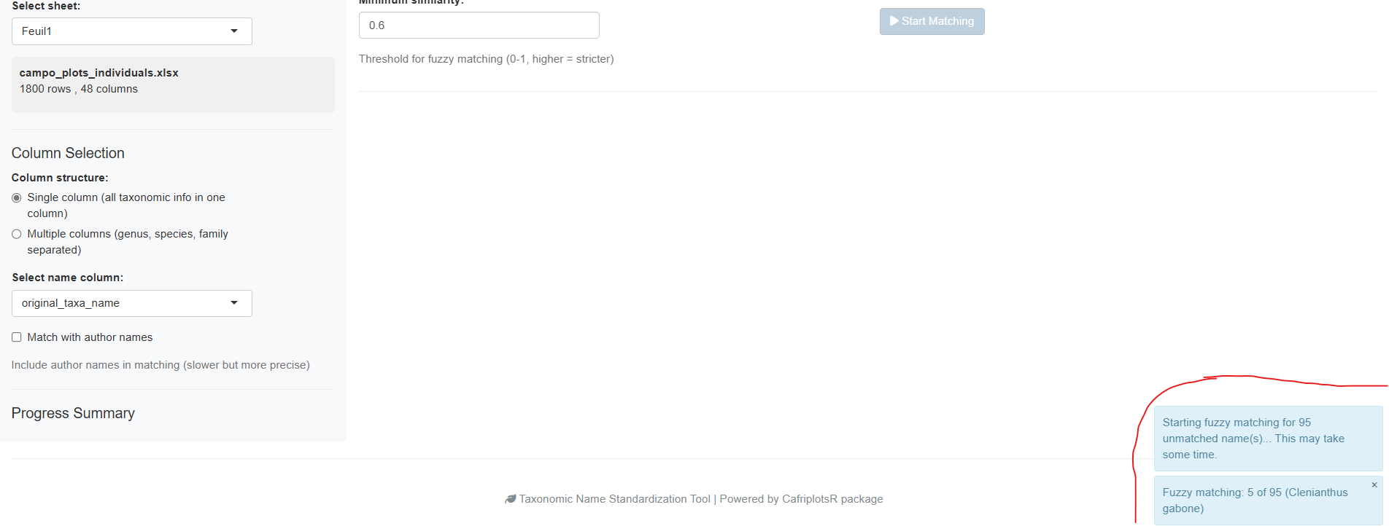Click the Start Matching button
This screenshot has height=526, width=1389.
click(x=932, y=21)
